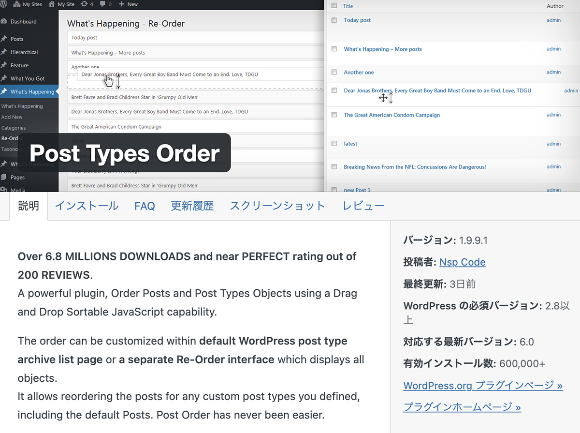Open the Nsp Code author link

click(x=462, y=262)
